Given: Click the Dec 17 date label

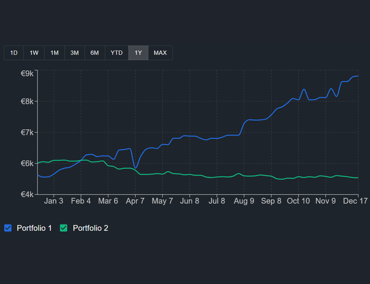Looking at the screenshot, I should (355, 201).
